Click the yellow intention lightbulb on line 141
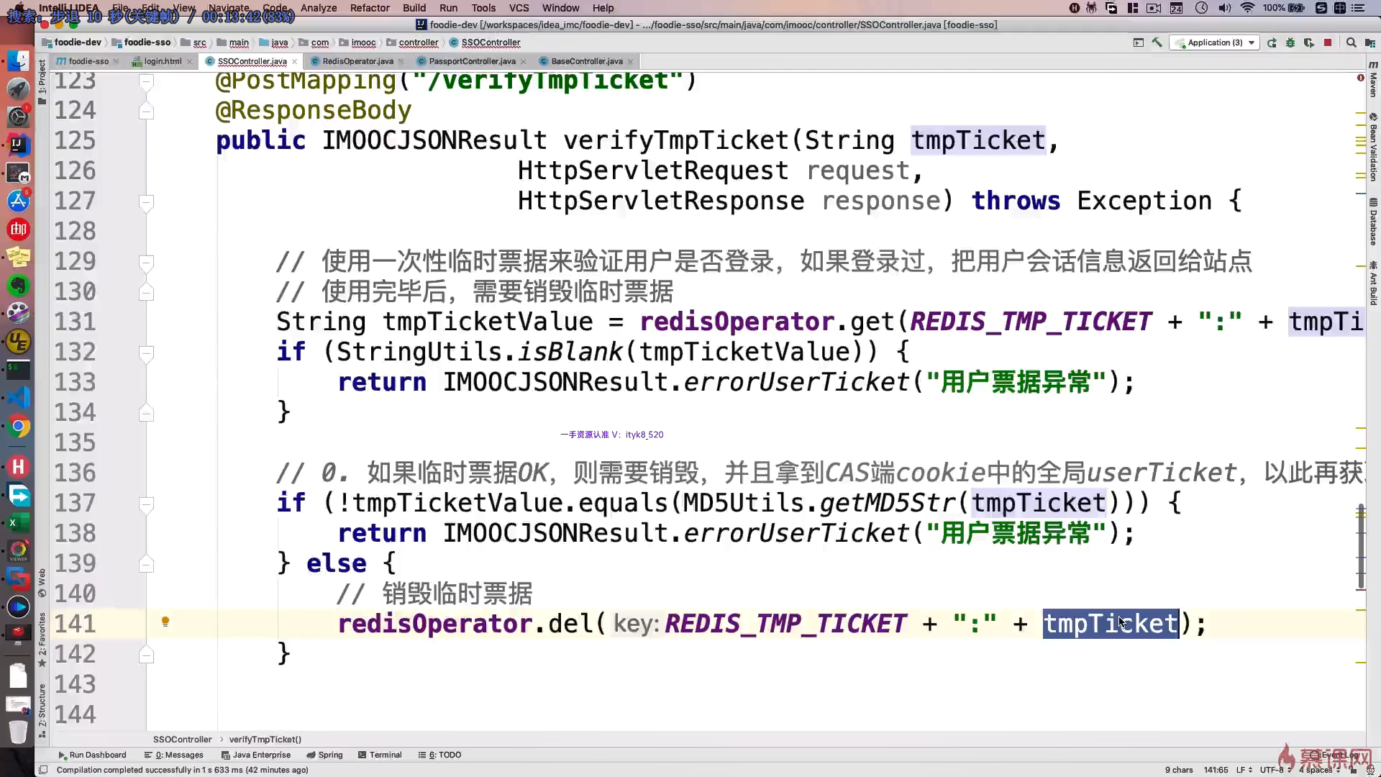 [165, 622]
